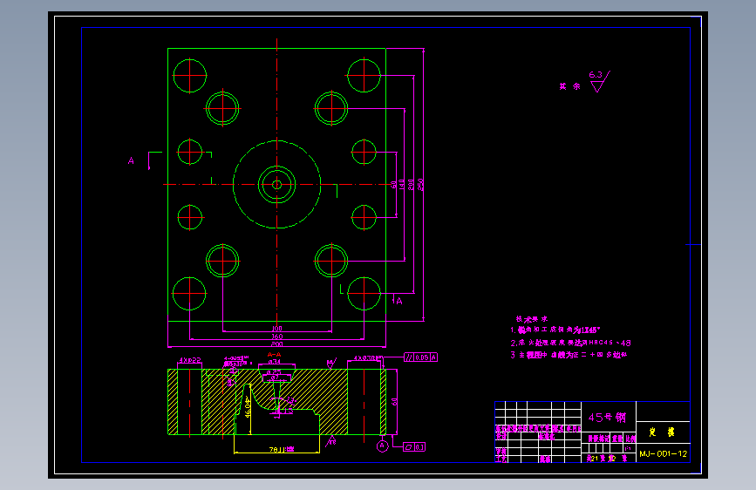756x490 pixels.
Task: Select the 200 bottom width dimension
Action: pos(276,344)
